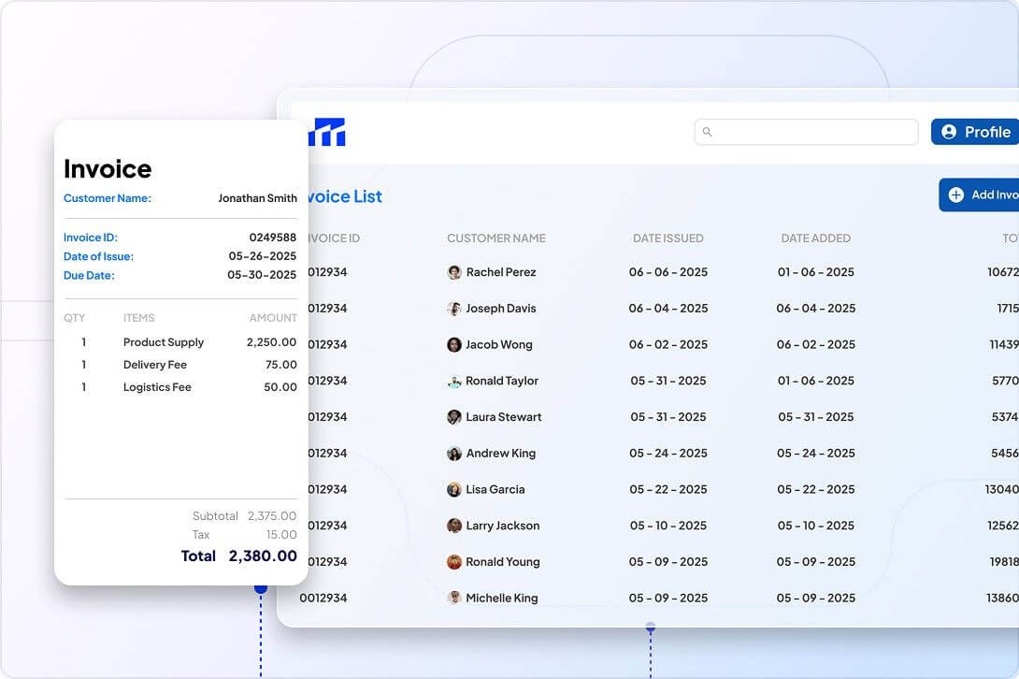
Task: Click the CUSTOMER NAME column header
Action: click(495, 238)
